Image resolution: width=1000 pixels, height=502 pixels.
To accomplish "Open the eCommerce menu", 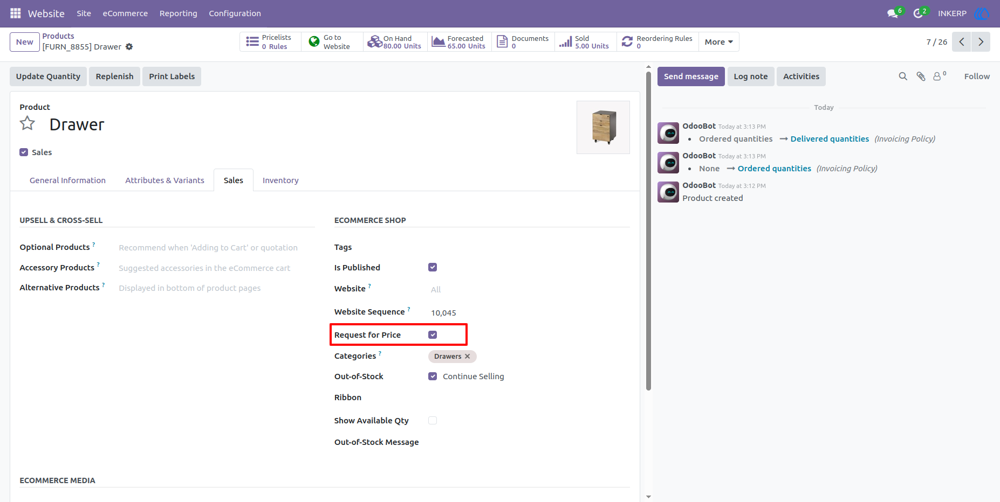I will click(x=125, y=13).
